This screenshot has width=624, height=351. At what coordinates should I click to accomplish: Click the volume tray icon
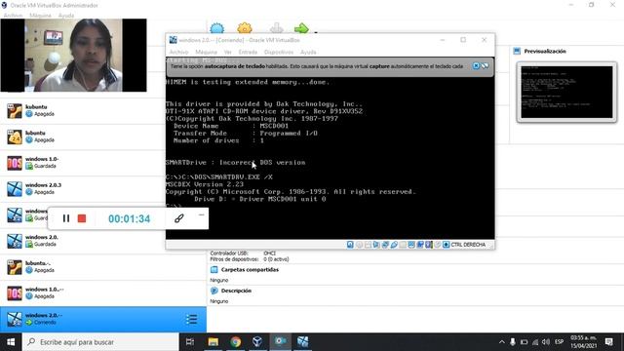click(546, 342)
